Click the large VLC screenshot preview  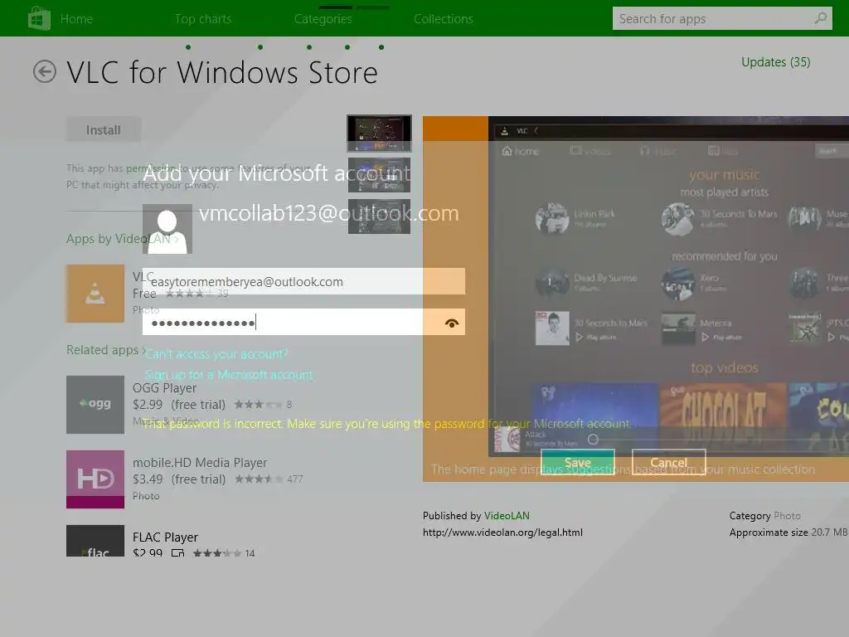pos(636,299)
